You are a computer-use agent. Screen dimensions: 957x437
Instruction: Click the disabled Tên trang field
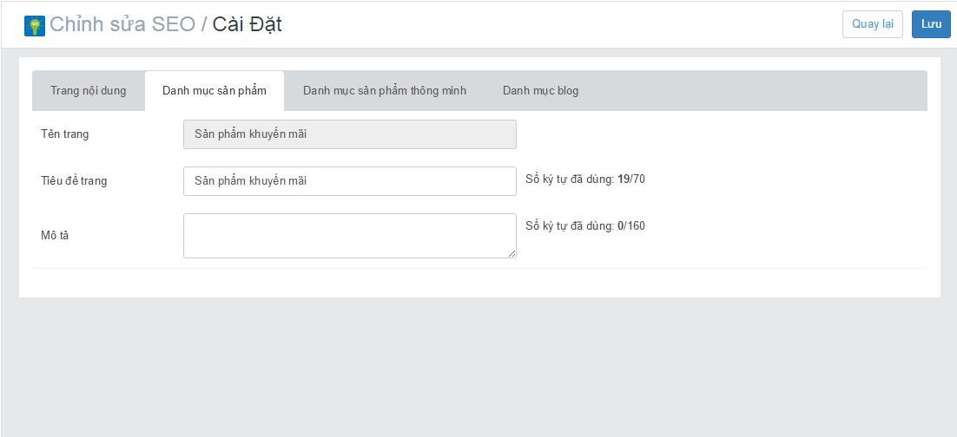pyautogui.click(x=350, y=134)
